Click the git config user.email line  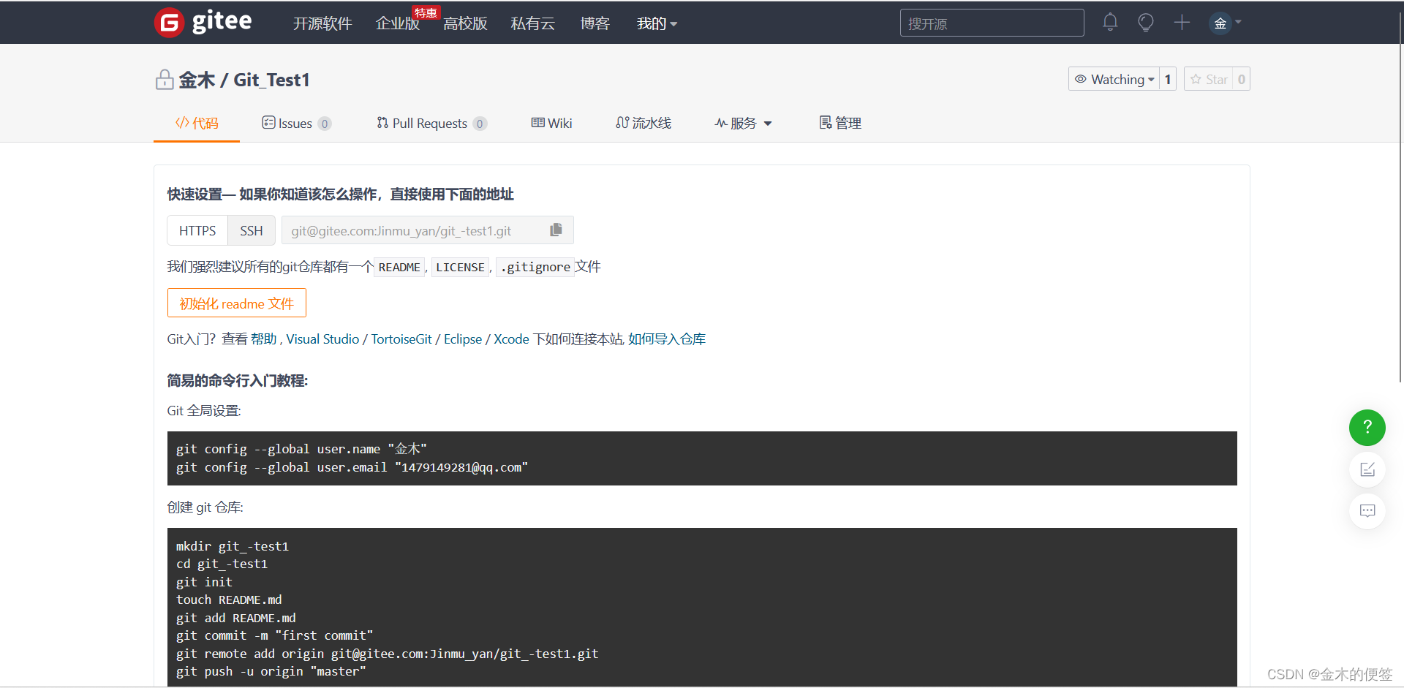click(x=352, y=467)
